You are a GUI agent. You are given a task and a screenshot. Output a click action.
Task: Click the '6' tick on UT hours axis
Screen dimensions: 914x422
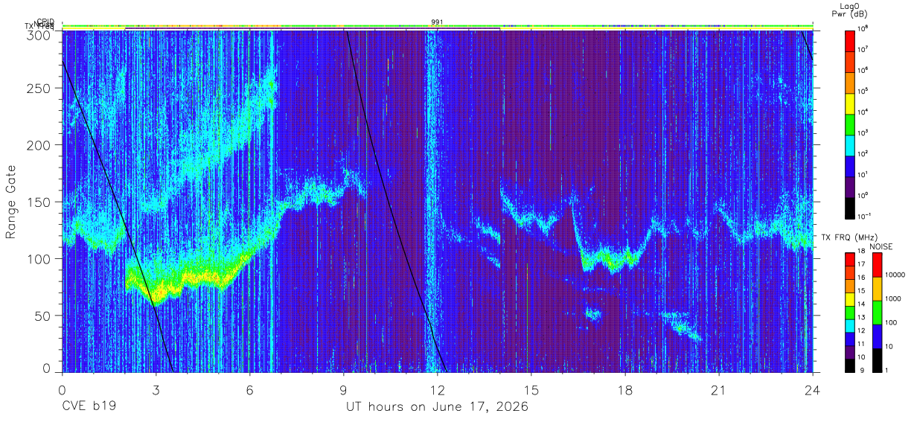coord(249,390)
